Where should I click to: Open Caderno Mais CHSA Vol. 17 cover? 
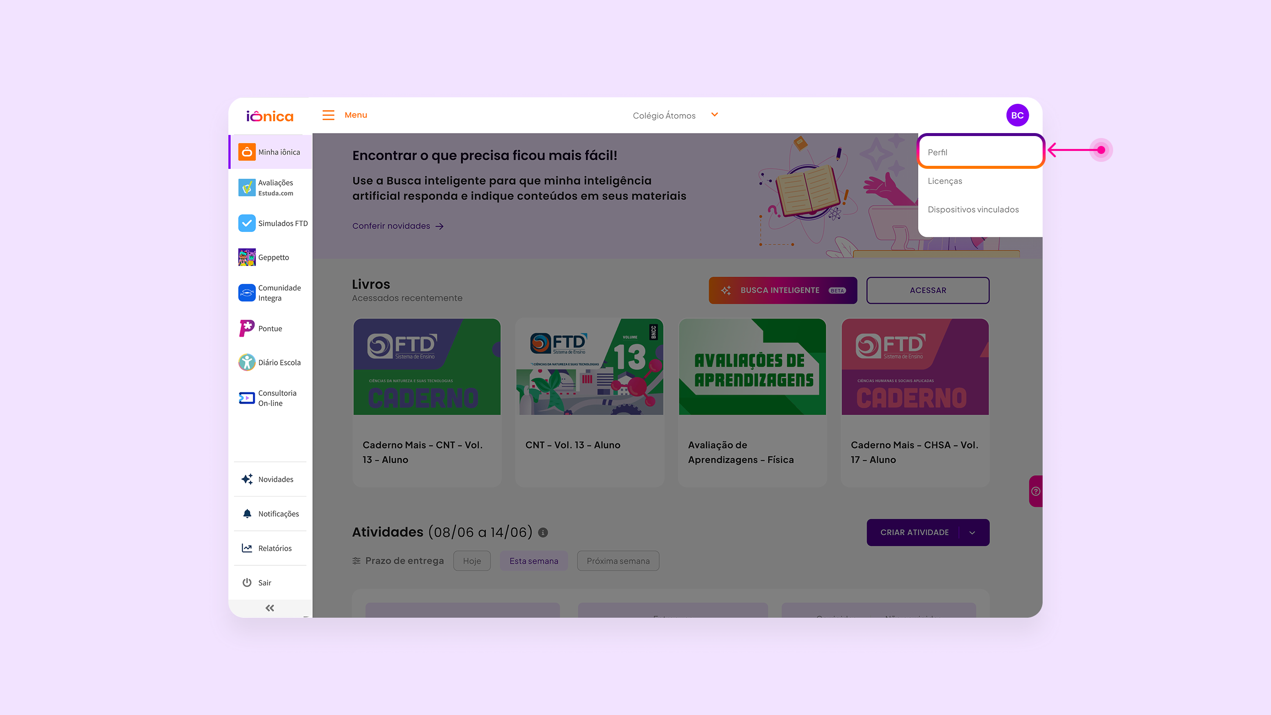click(916, 367)
